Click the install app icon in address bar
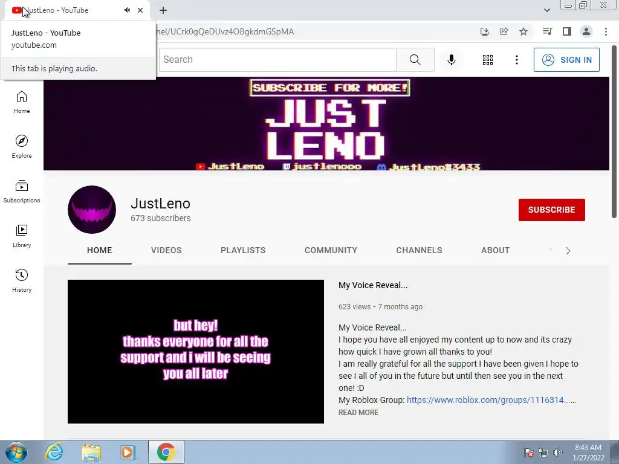The height and width of the screenshot is (464, 619). click(485, 31)
